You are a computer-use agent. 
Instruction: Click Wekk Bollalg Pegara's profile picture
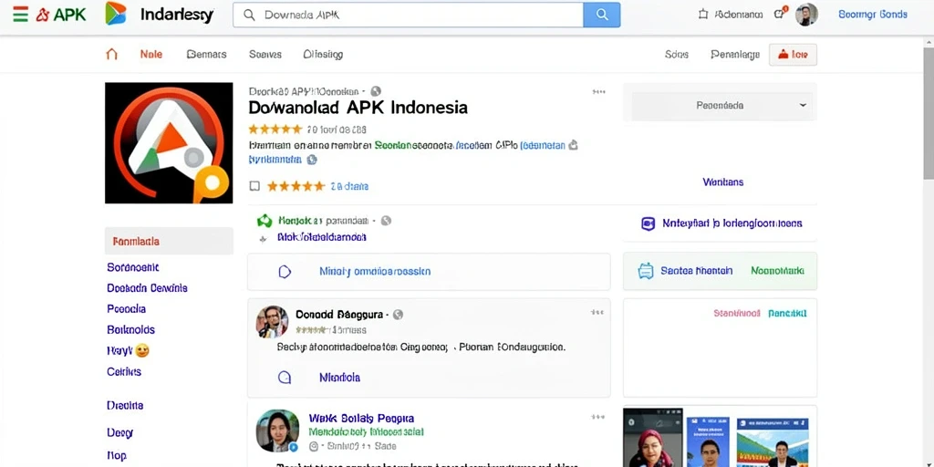[277, 431]
